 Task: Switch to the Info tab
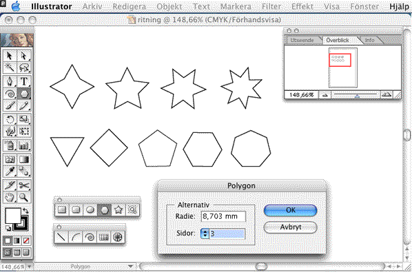coord(369,40)
